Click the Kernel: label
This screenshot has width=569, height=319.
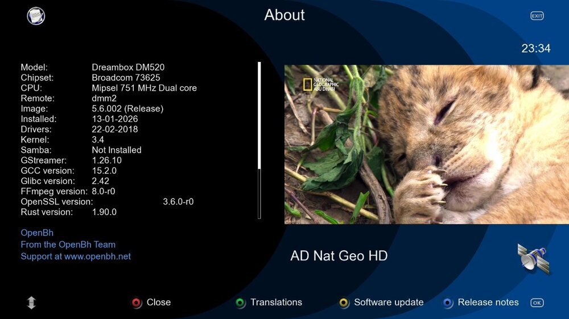point(35,140)
